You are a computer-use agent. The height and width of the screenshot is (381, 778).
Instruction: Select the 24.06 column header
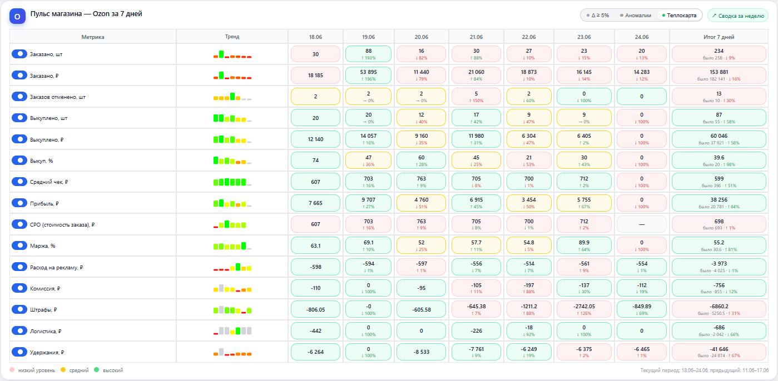[642, 37]
